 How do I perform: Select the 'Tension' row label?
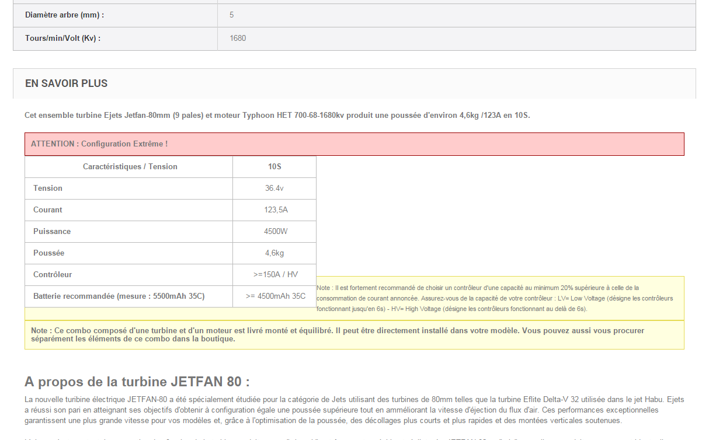point(48,188)
